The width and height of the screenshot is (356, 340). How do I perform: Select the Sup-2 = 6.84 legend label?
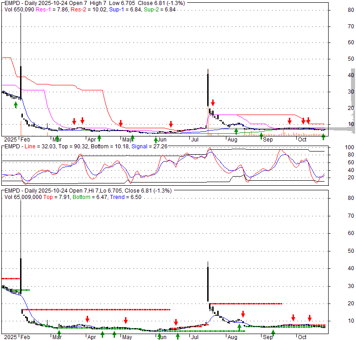[160, 10]
